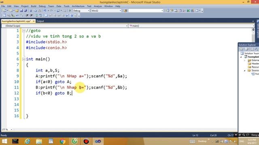Click the Cut scissors toolbar icon
This screenshot has width=259, height=145.
coord(31,11)
